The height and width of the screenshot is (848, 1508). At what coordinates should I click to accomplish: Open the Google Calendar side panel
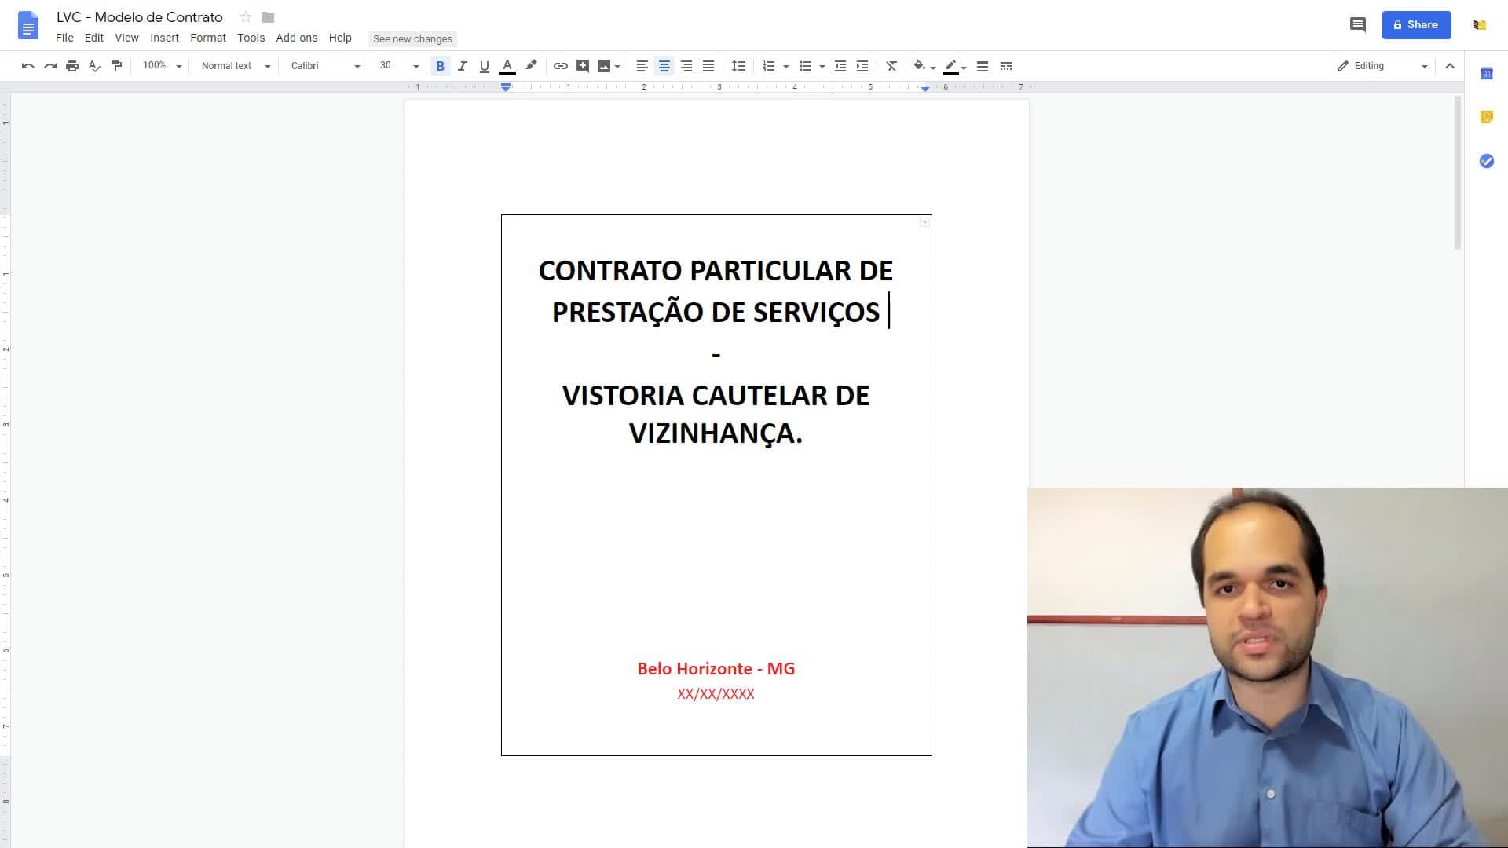(1486, 73)
